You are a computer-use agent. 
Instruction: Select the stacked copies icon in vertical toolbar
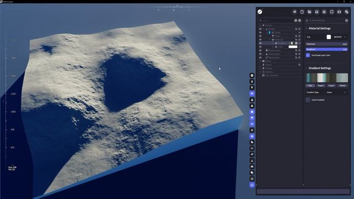(252, 172)
